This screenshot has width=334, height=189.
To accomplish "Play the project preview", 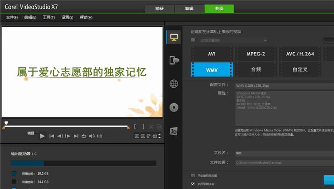I will (x=42, y=136).
